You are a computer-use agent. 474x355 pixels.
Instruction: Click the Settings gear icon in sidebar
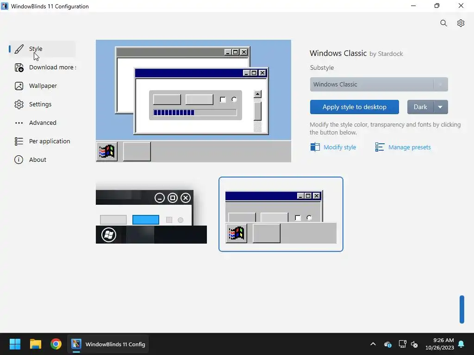click(19, 104)
